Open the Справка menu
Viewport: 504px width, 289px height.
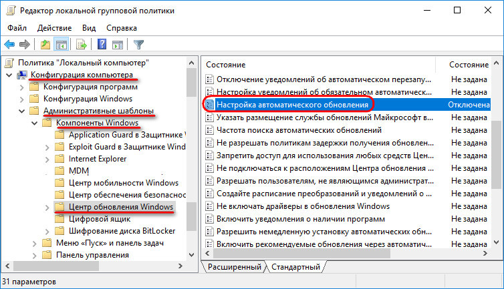point(122,28)
